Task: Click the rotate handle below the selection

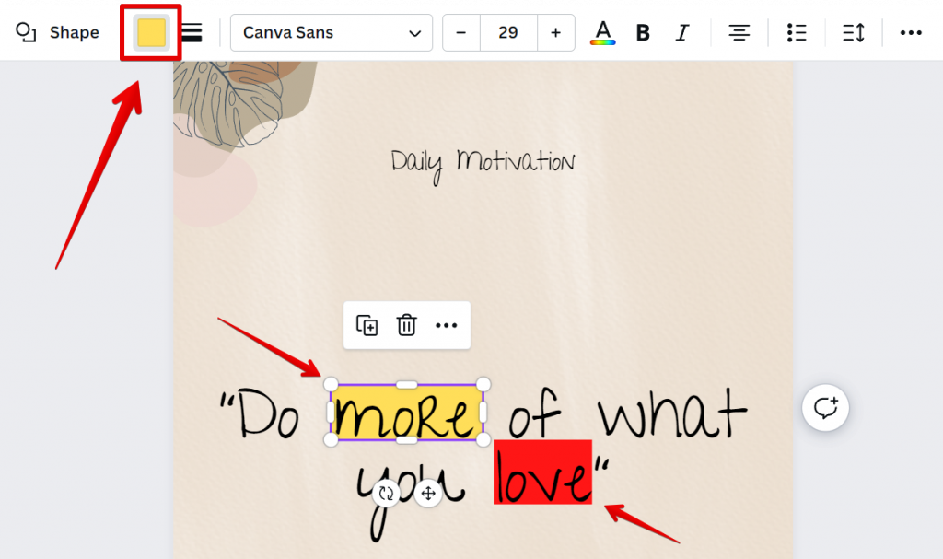Action: tap(387, 493)
